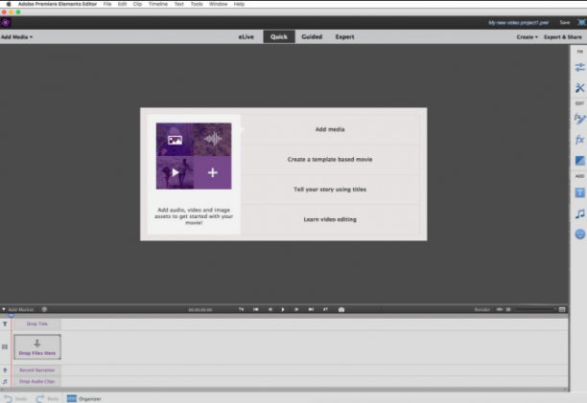This screenshot has width=587, height=403.
Task: Open the Tools menu
Action: coord(197,4)
